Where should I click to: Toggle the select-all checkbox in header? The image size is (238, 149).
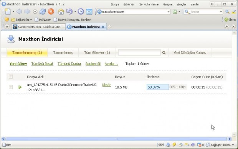pyautogui.click(x=11, y=77)
